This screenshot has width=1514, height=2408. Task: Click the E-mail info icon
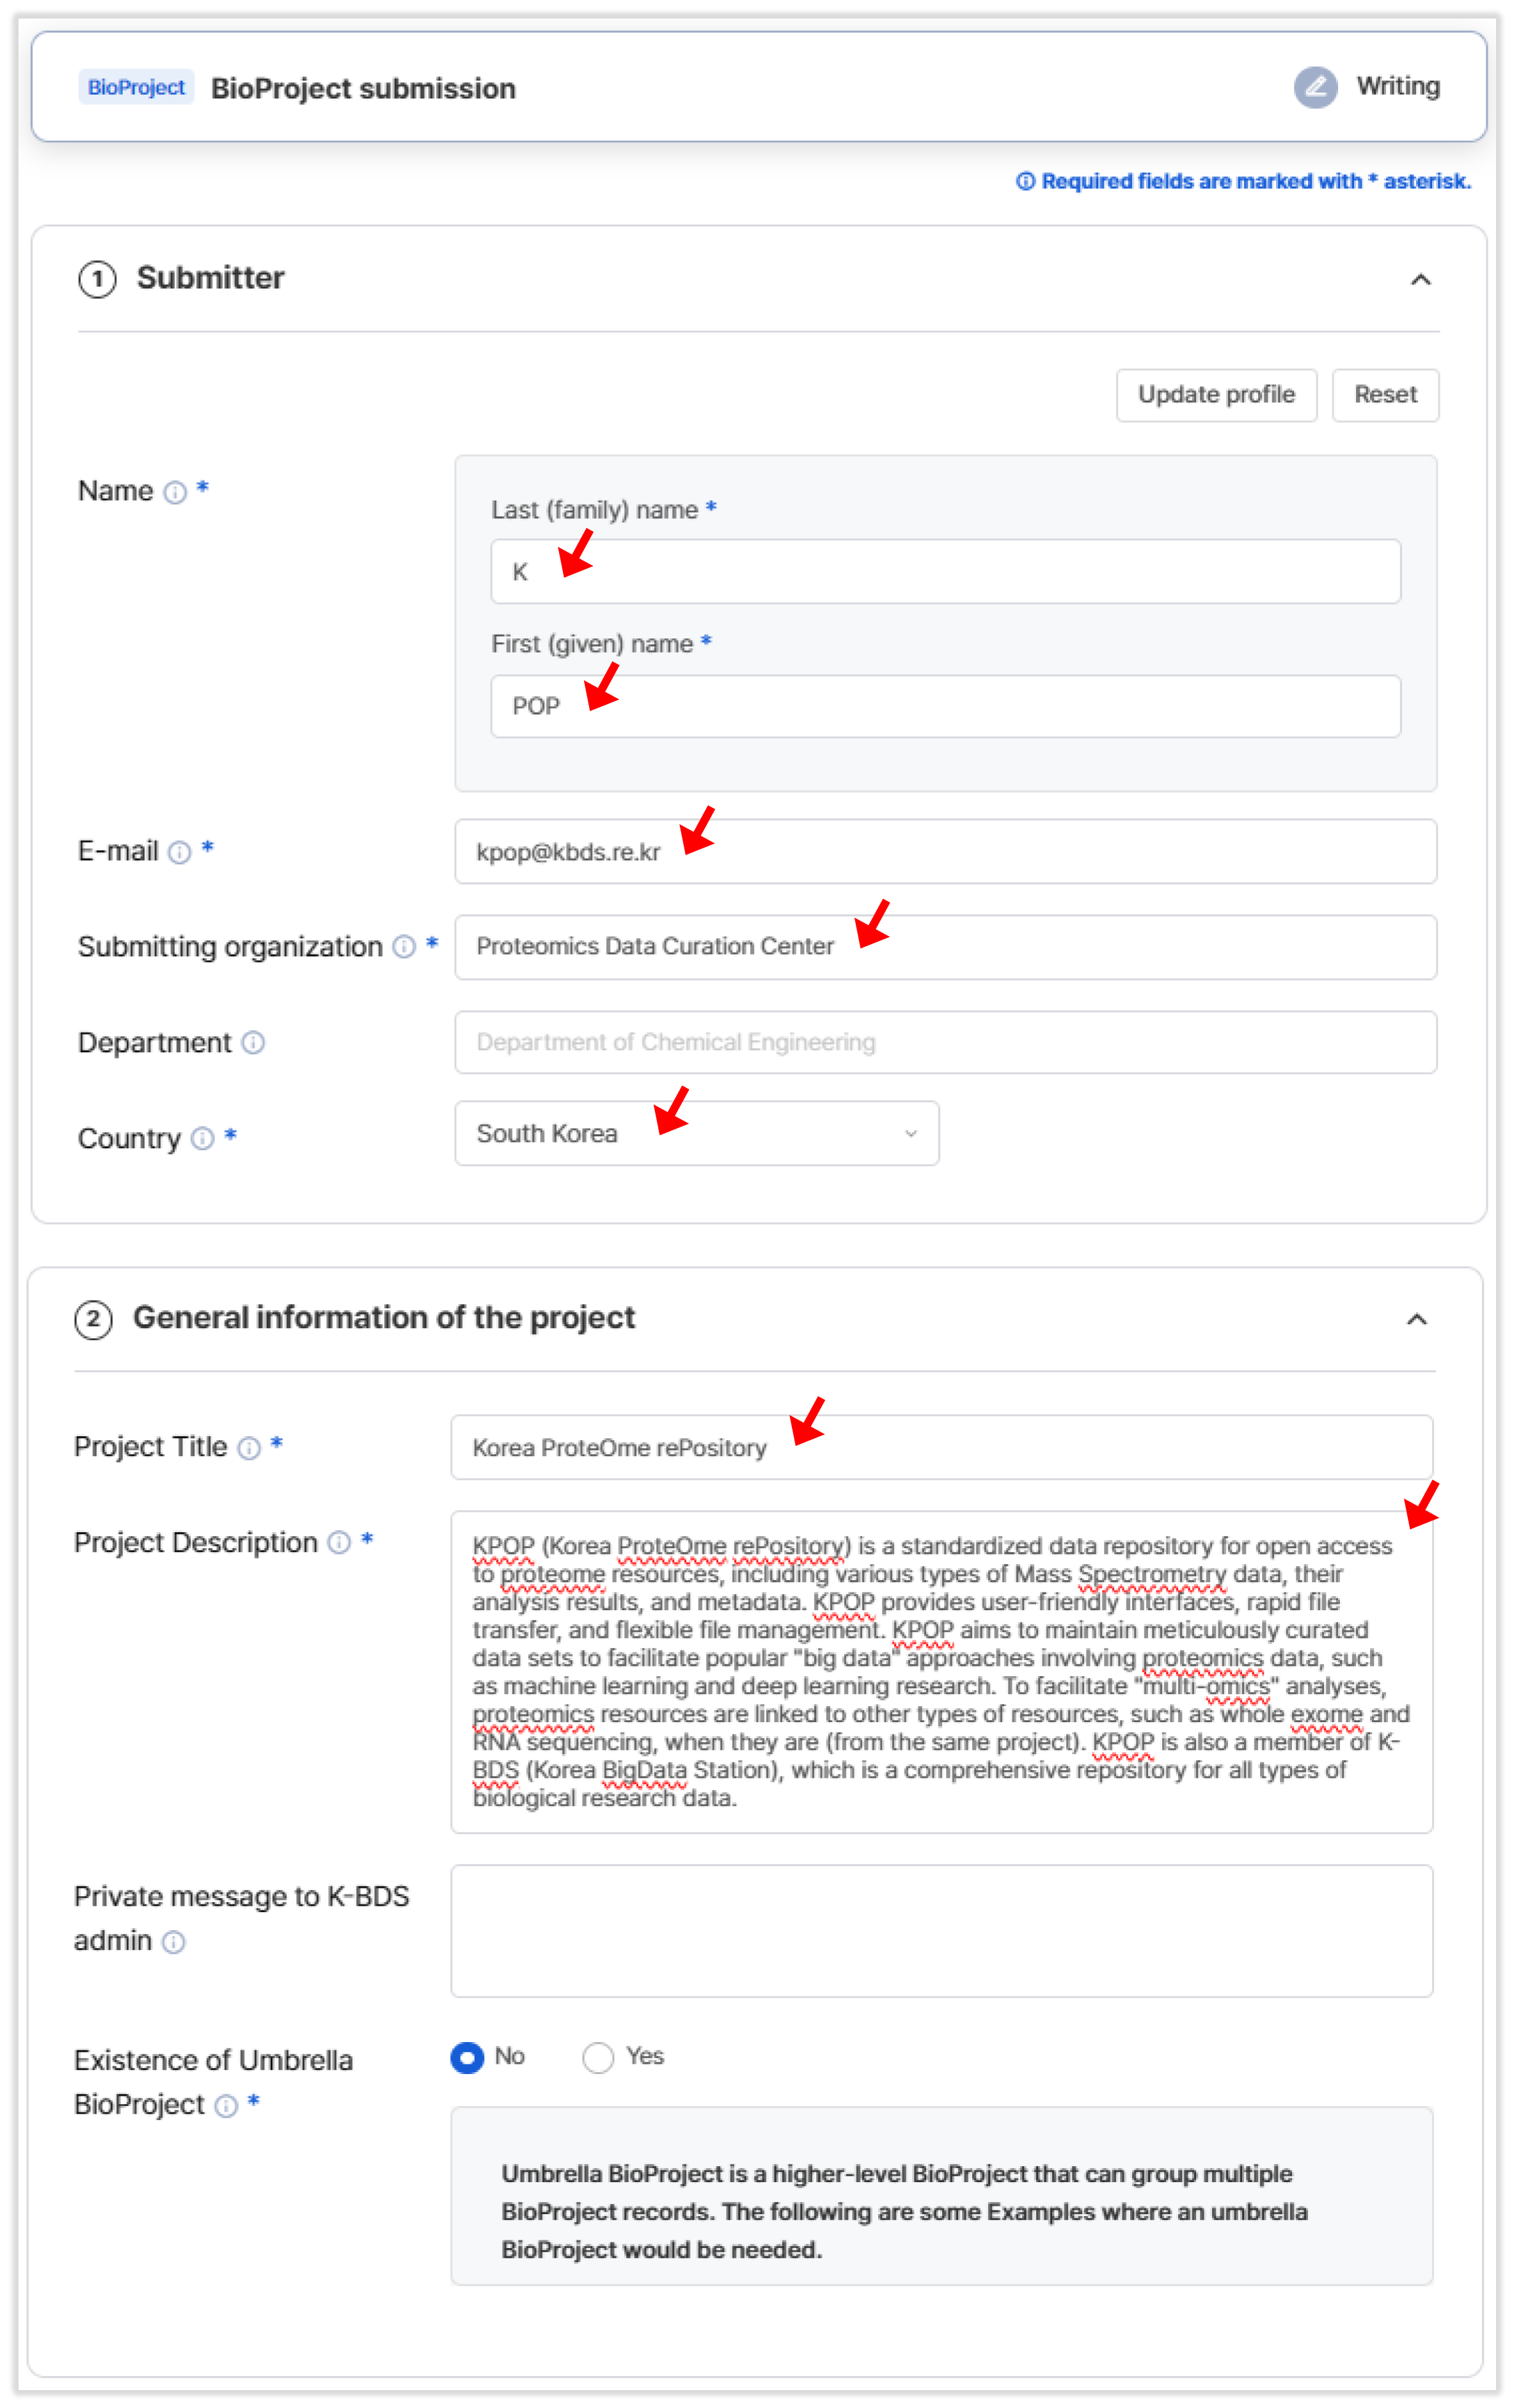coord(180,852)
